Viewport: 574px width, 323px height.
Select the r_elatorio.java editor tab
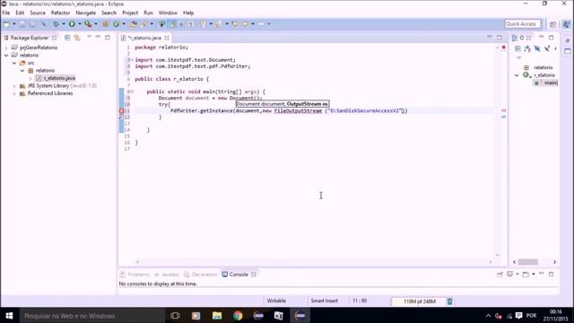pyautogui.click(x=144, y=38)
